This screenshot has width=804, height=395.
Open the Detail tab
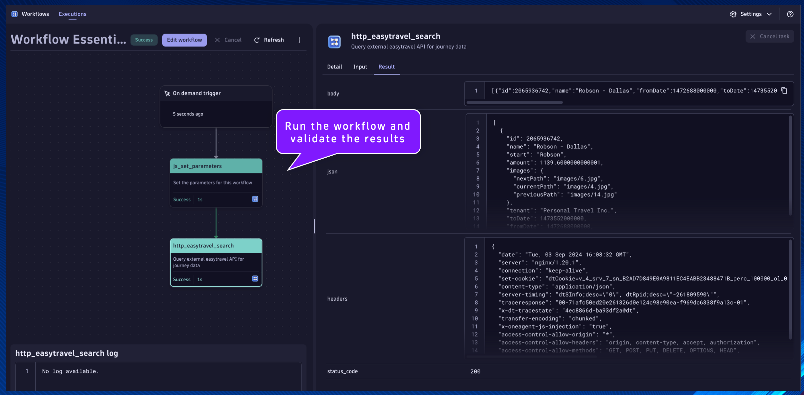click(334, 66)
